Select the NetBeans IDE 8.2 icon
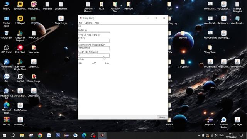The height and width of the screenshot is (139, 247). [x=7, y=94]
